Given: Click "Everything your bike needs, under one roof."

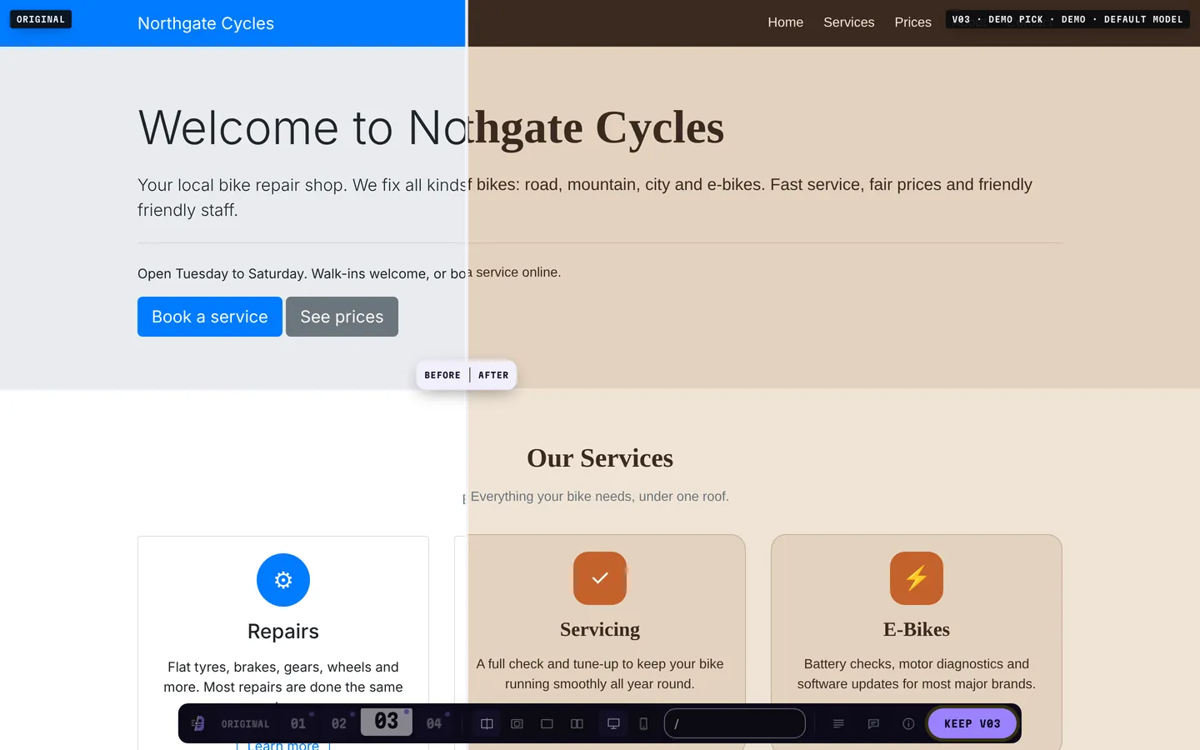Looking at the screenshot, I should point(600,497).
